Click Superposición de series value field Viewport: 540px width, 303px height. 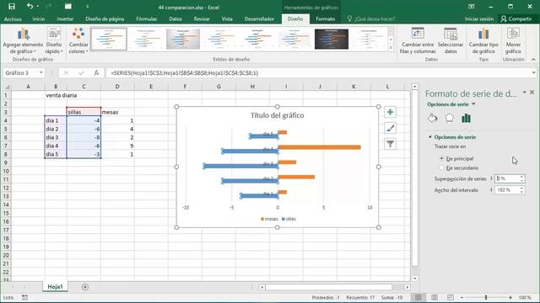tap(507, 178)
